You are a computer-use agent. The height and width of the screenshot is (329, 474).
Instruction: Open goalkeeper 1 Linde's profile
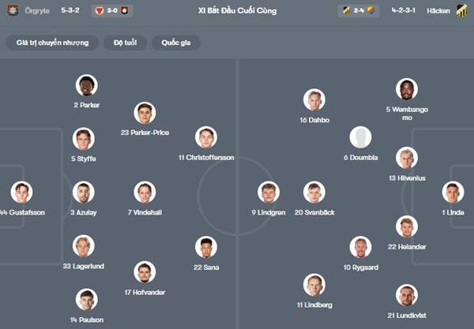coord(453,193)
